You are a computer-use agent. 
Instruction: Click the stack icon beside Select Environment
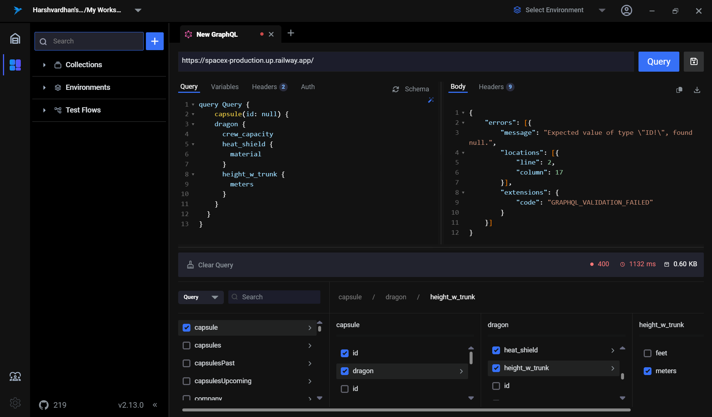point(517,10)
